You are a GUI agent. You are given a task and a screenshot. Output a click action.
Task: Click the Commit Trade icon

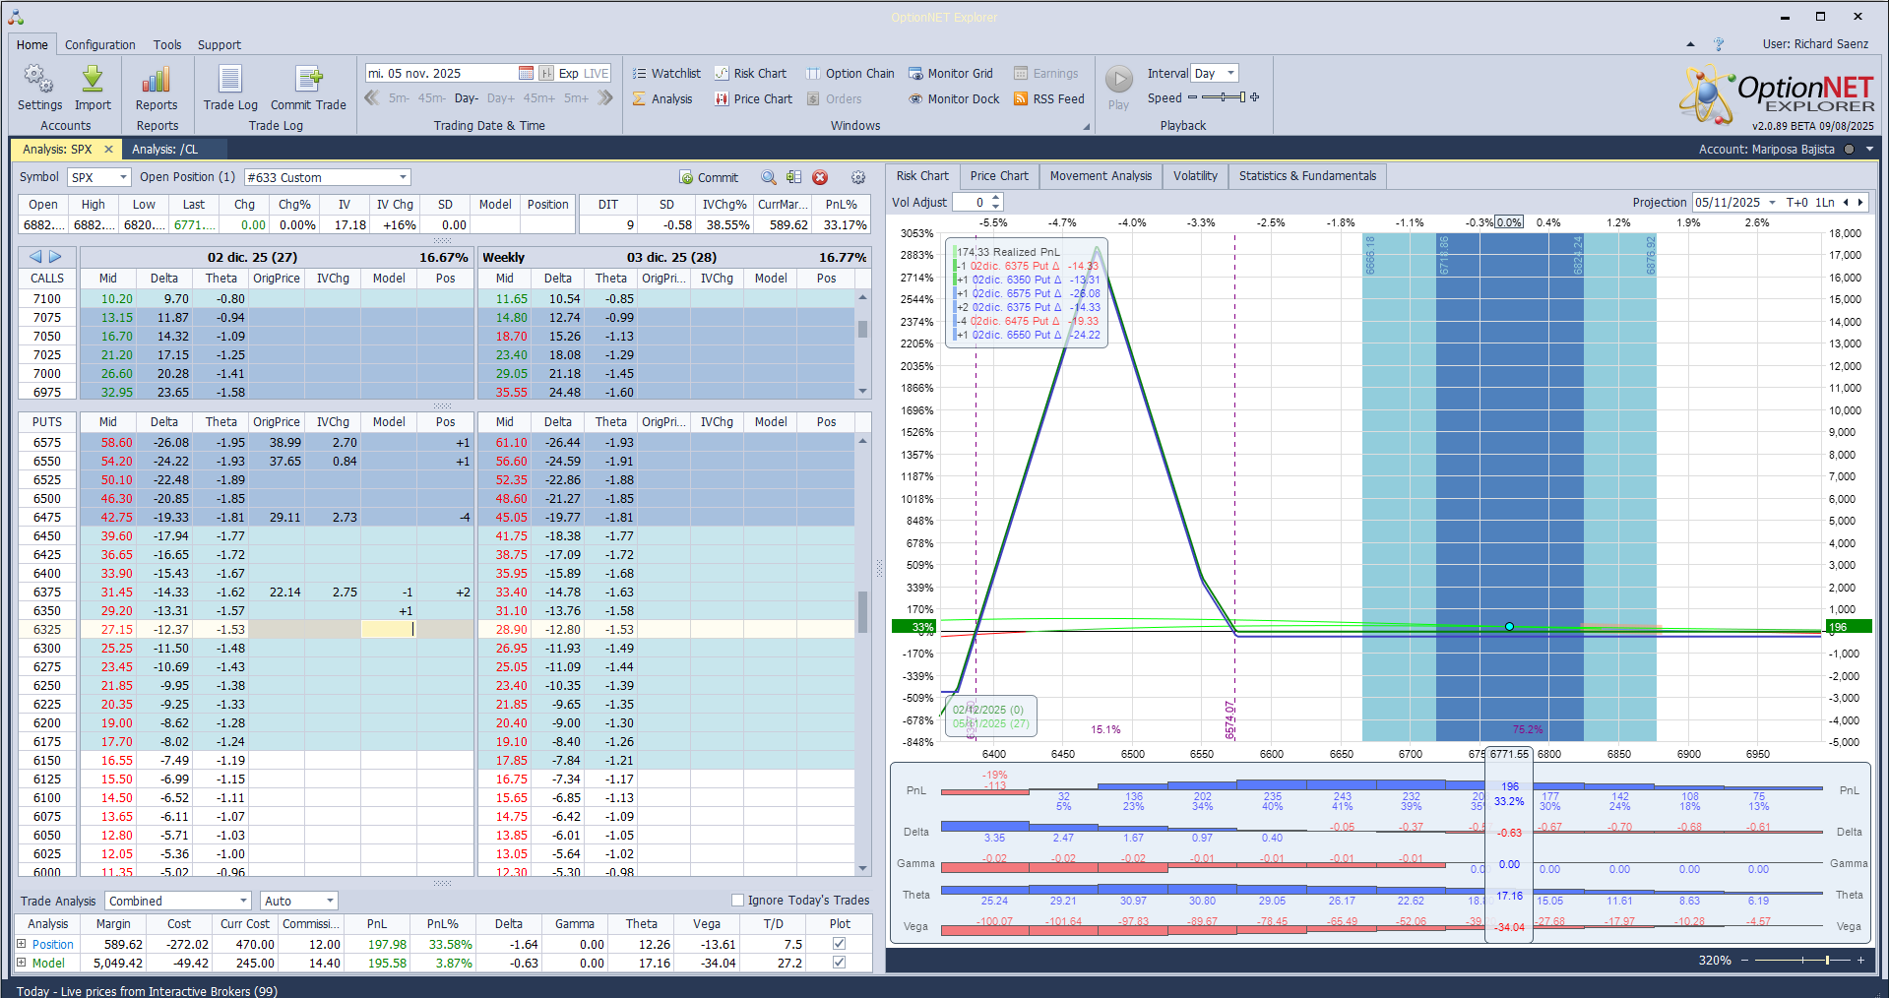pos(308,80)
